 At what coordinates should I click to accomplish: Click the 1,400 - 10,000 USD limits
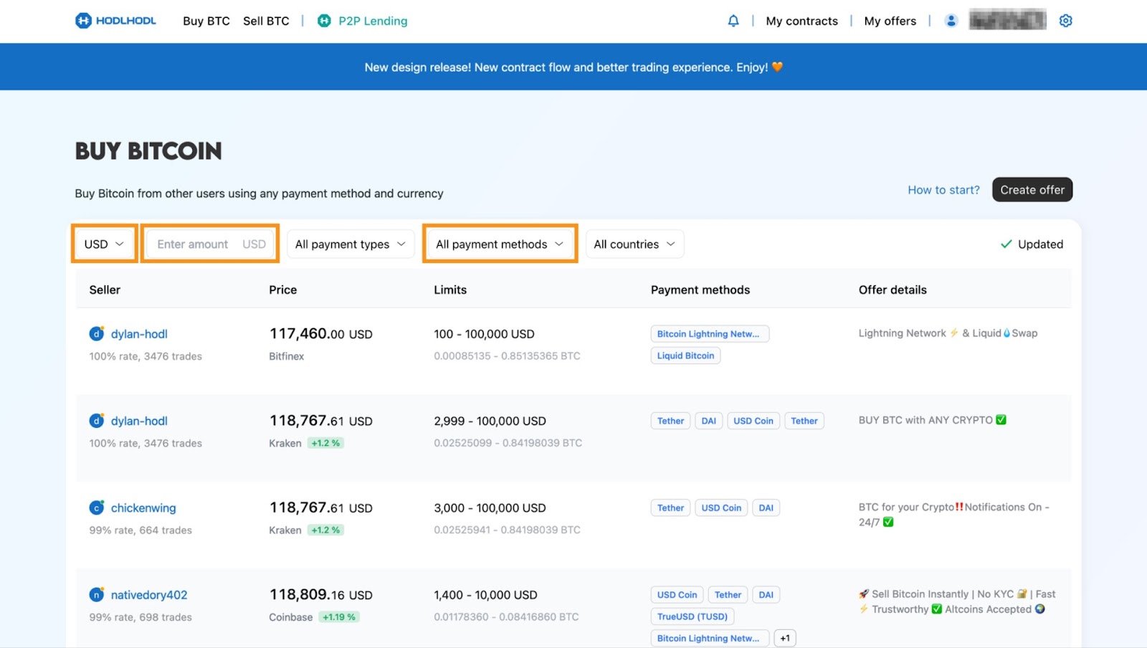(x=485, y=595)
